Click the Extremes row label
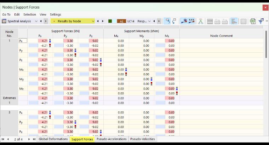This screenshot has width=269, height=145. [9, 98]
